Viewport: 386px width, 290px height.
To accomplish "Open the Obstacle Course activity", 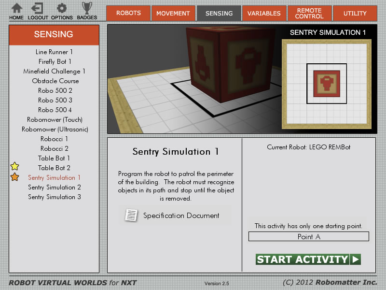I will [55, 81].
